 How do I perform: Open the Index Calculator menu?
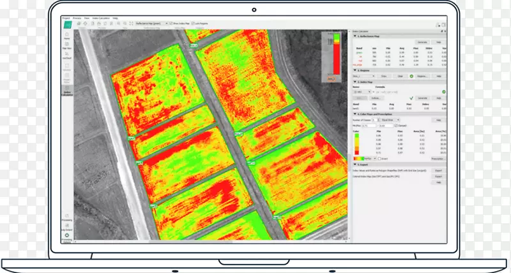point(101,18)
